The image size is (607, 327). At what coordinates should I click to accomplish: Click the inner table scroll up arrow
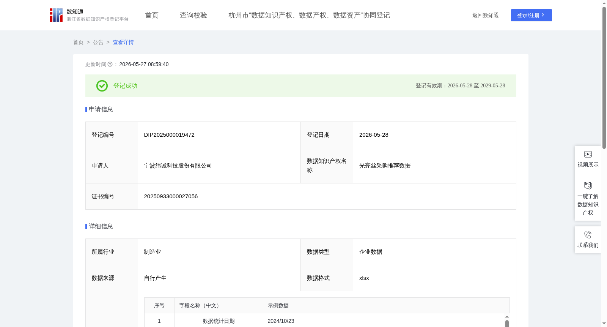tap(507, 316)
